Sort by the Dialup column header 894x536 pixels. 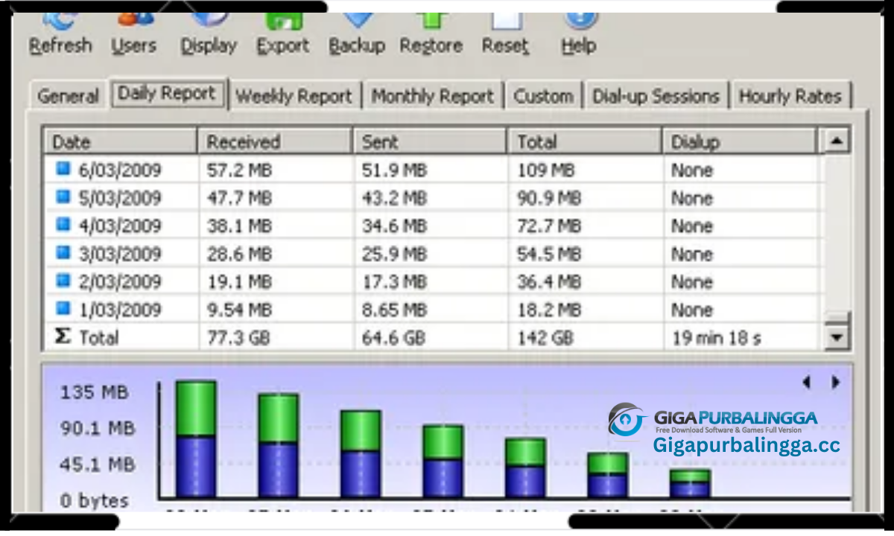[x=740, y=141]
